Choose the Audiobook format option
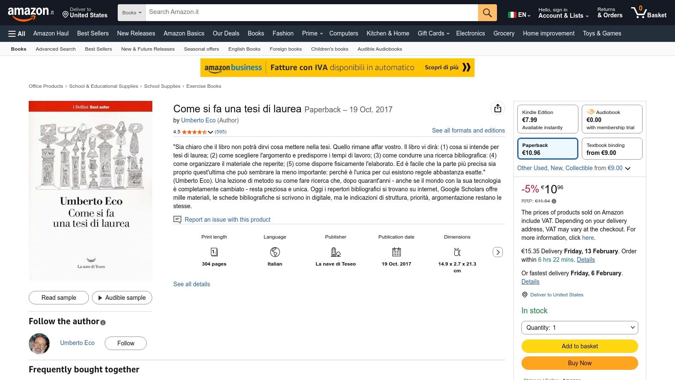Viewport: 675px width, 380px height. [612, 119]
